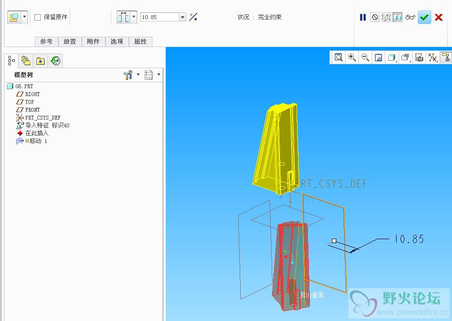Toggle the unattached preview icon
The image size is (452, 321).
(386, 17)
